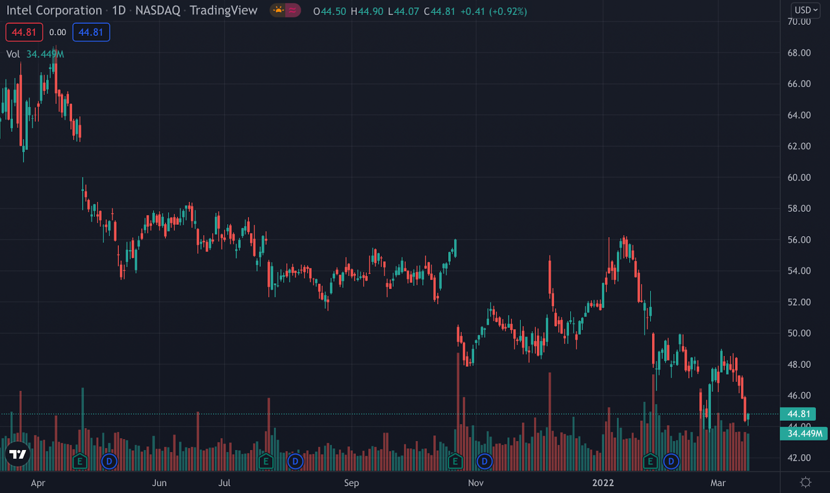Click the change value +0.41 (+0.92%)
830x493 pixels.
[493, 11]
